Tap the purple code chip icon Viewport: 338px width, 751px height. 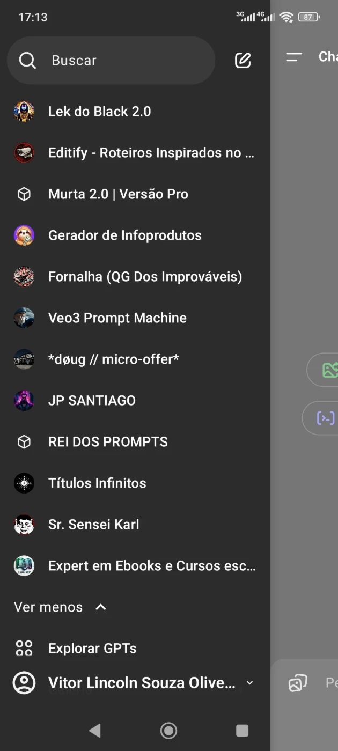[x=326, y=418]
